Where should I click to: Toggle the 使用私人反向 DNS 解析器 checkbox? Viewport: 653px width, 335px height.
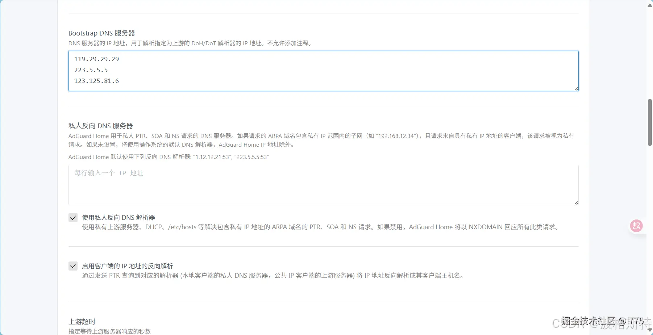click(x=73, y=218)
